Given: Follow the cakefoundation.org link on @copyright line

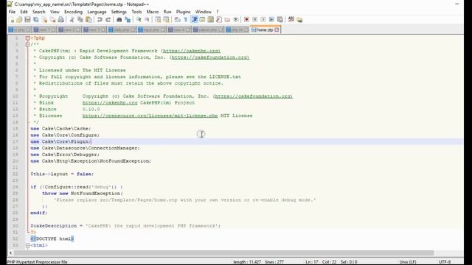Looking at the screenshot, I should (x=253, y=96).
